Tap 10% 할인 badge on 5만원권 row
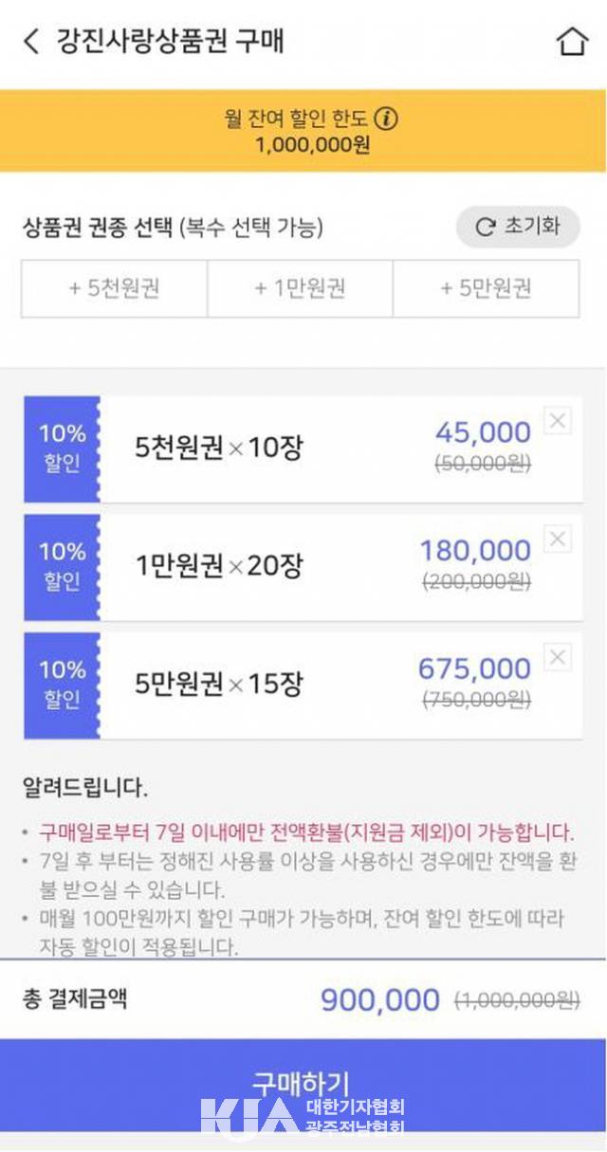The image size is (607, 1152). point(62,686)
